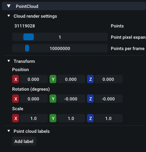Select the Scale X value field
The height and width of the screenshot is (152, 146).
point(33,118)
